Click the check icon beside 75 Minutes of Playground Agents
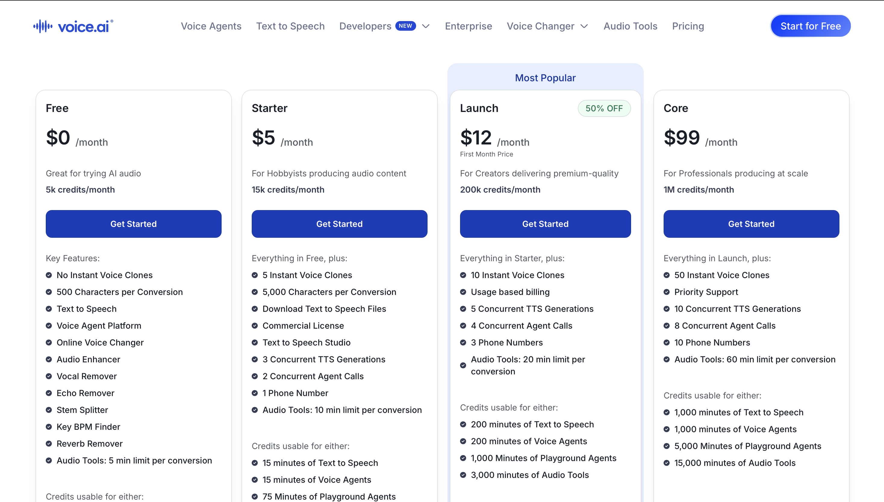884x502 pixels. coord(254,497)
